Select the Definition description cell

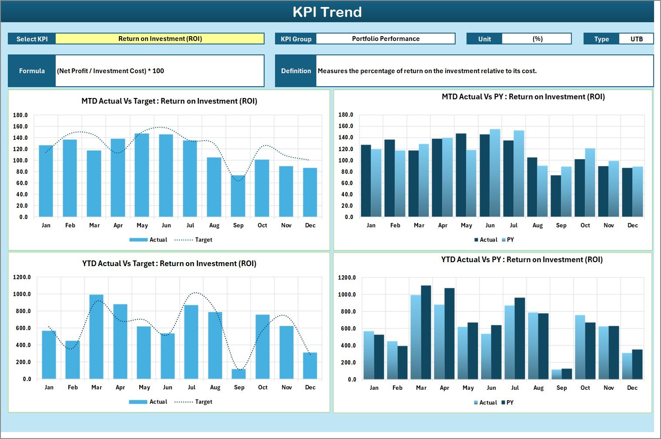(484, 71)
